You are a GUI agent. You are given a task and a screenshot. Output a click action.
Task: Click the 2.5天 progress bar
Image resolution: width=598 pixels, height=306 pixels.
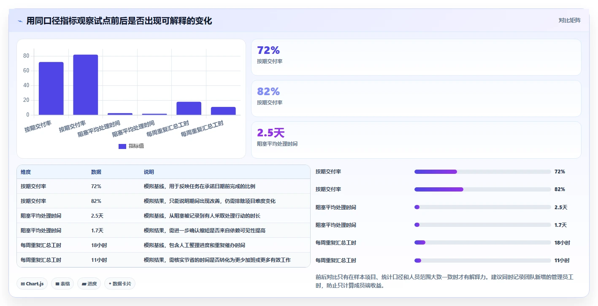483,207
